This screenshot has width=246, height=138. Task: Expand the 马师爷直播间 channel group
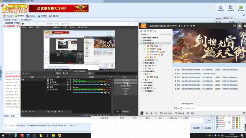point(142,82)
